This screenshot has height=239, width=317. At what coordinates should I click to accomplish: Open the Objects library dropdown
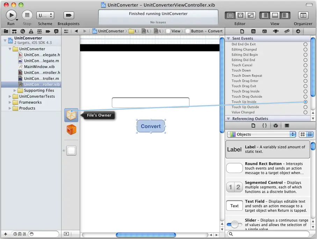coord(261,134)
